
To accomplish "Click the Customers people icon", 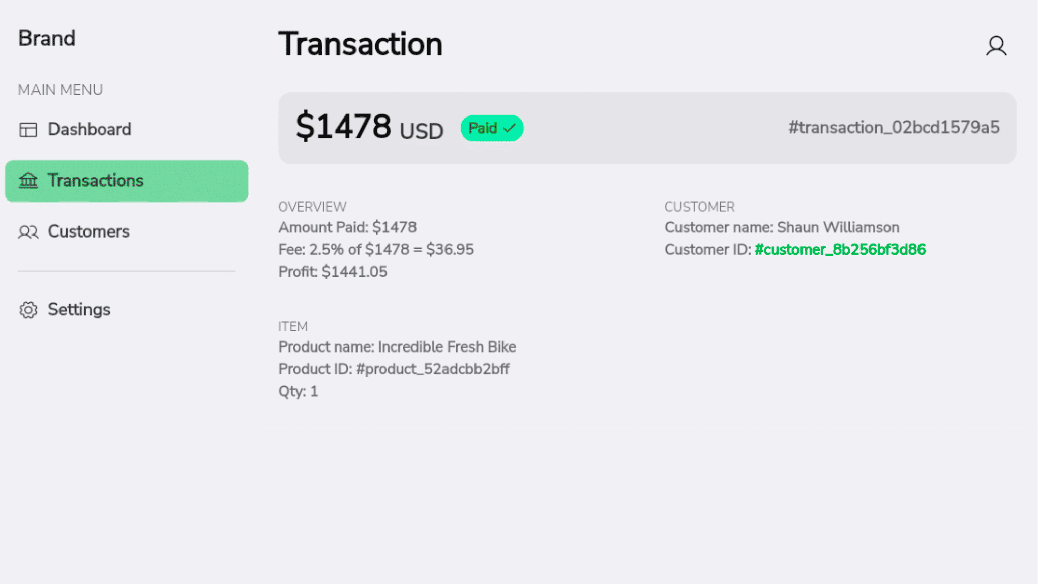I will click(28, 232).
